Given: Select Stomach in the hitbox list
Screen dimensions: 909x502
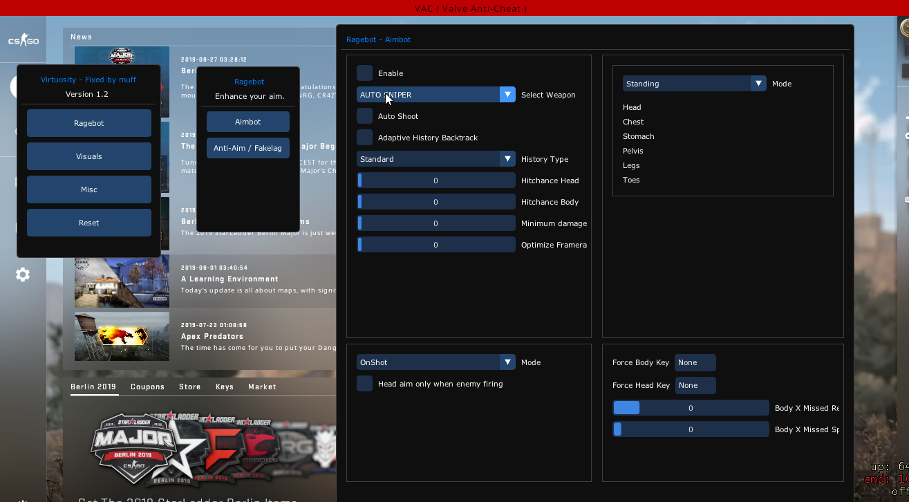Looking at the screenshot, I should pos(638,136).
